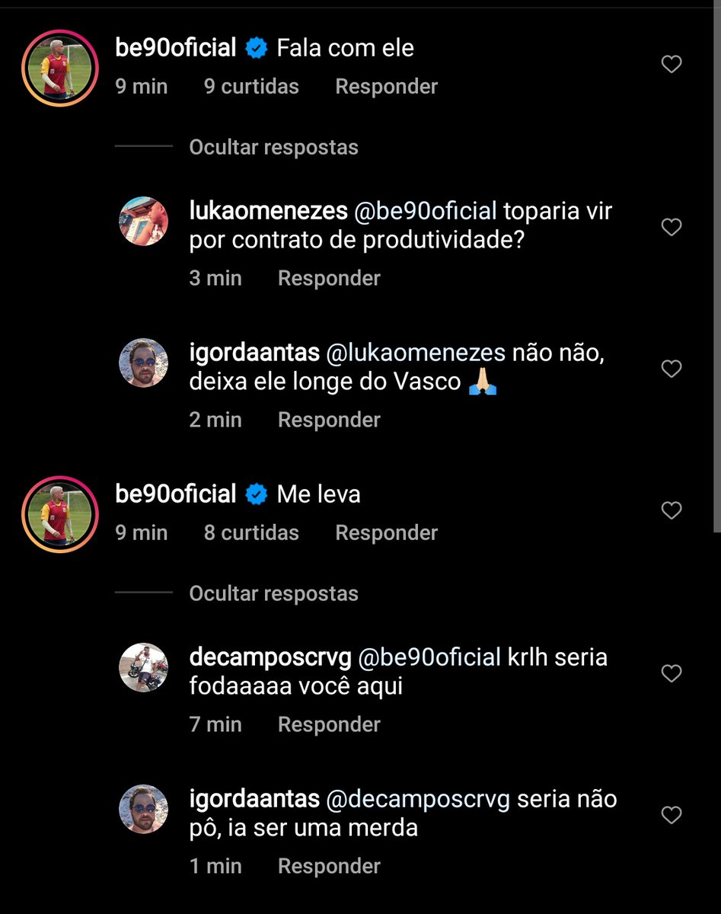721x914 pixels.
Task: Like lukaomenezes' comment about contrato de produtividade
Action: pyautogui.click(x=671, y=227)
